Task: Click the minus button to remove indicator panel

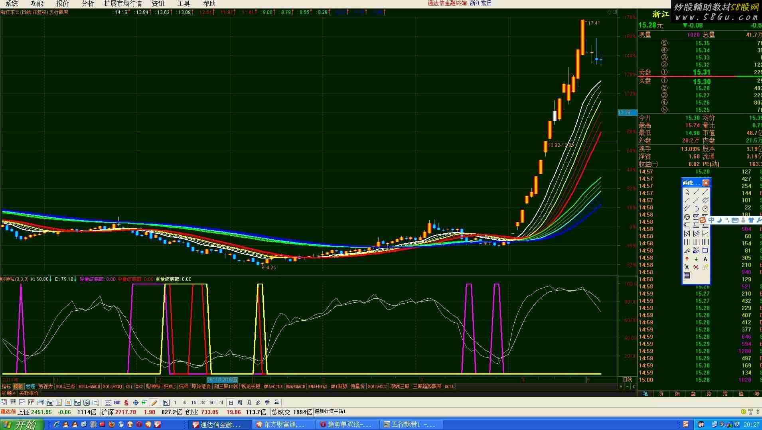Action: pos(628,386)
